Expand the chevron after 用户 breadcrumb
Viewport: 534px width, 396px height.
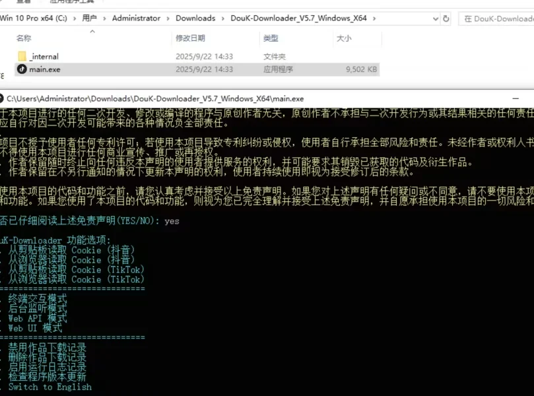(x=104, y=18)
